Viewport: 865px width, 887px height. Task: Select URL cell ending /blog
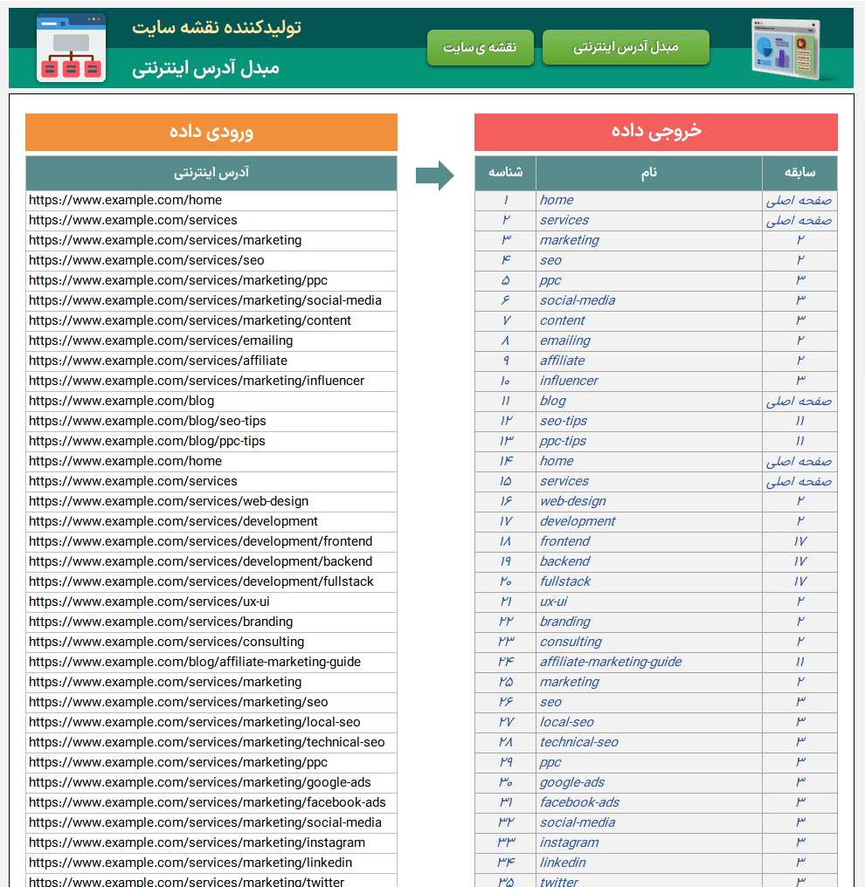point(211,401)
